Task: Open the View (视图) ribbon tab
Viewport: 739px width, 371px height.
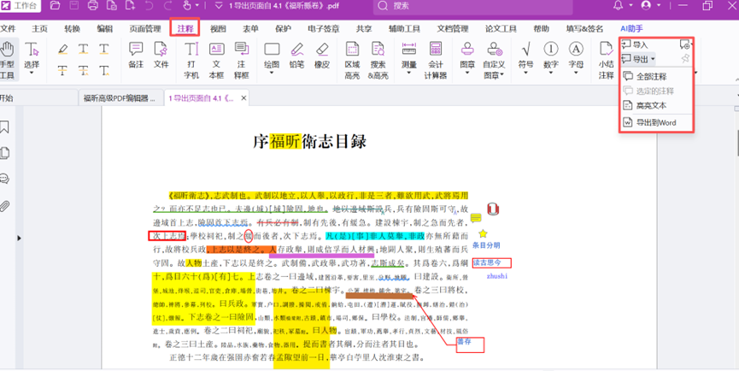Action: pos(219,28)
